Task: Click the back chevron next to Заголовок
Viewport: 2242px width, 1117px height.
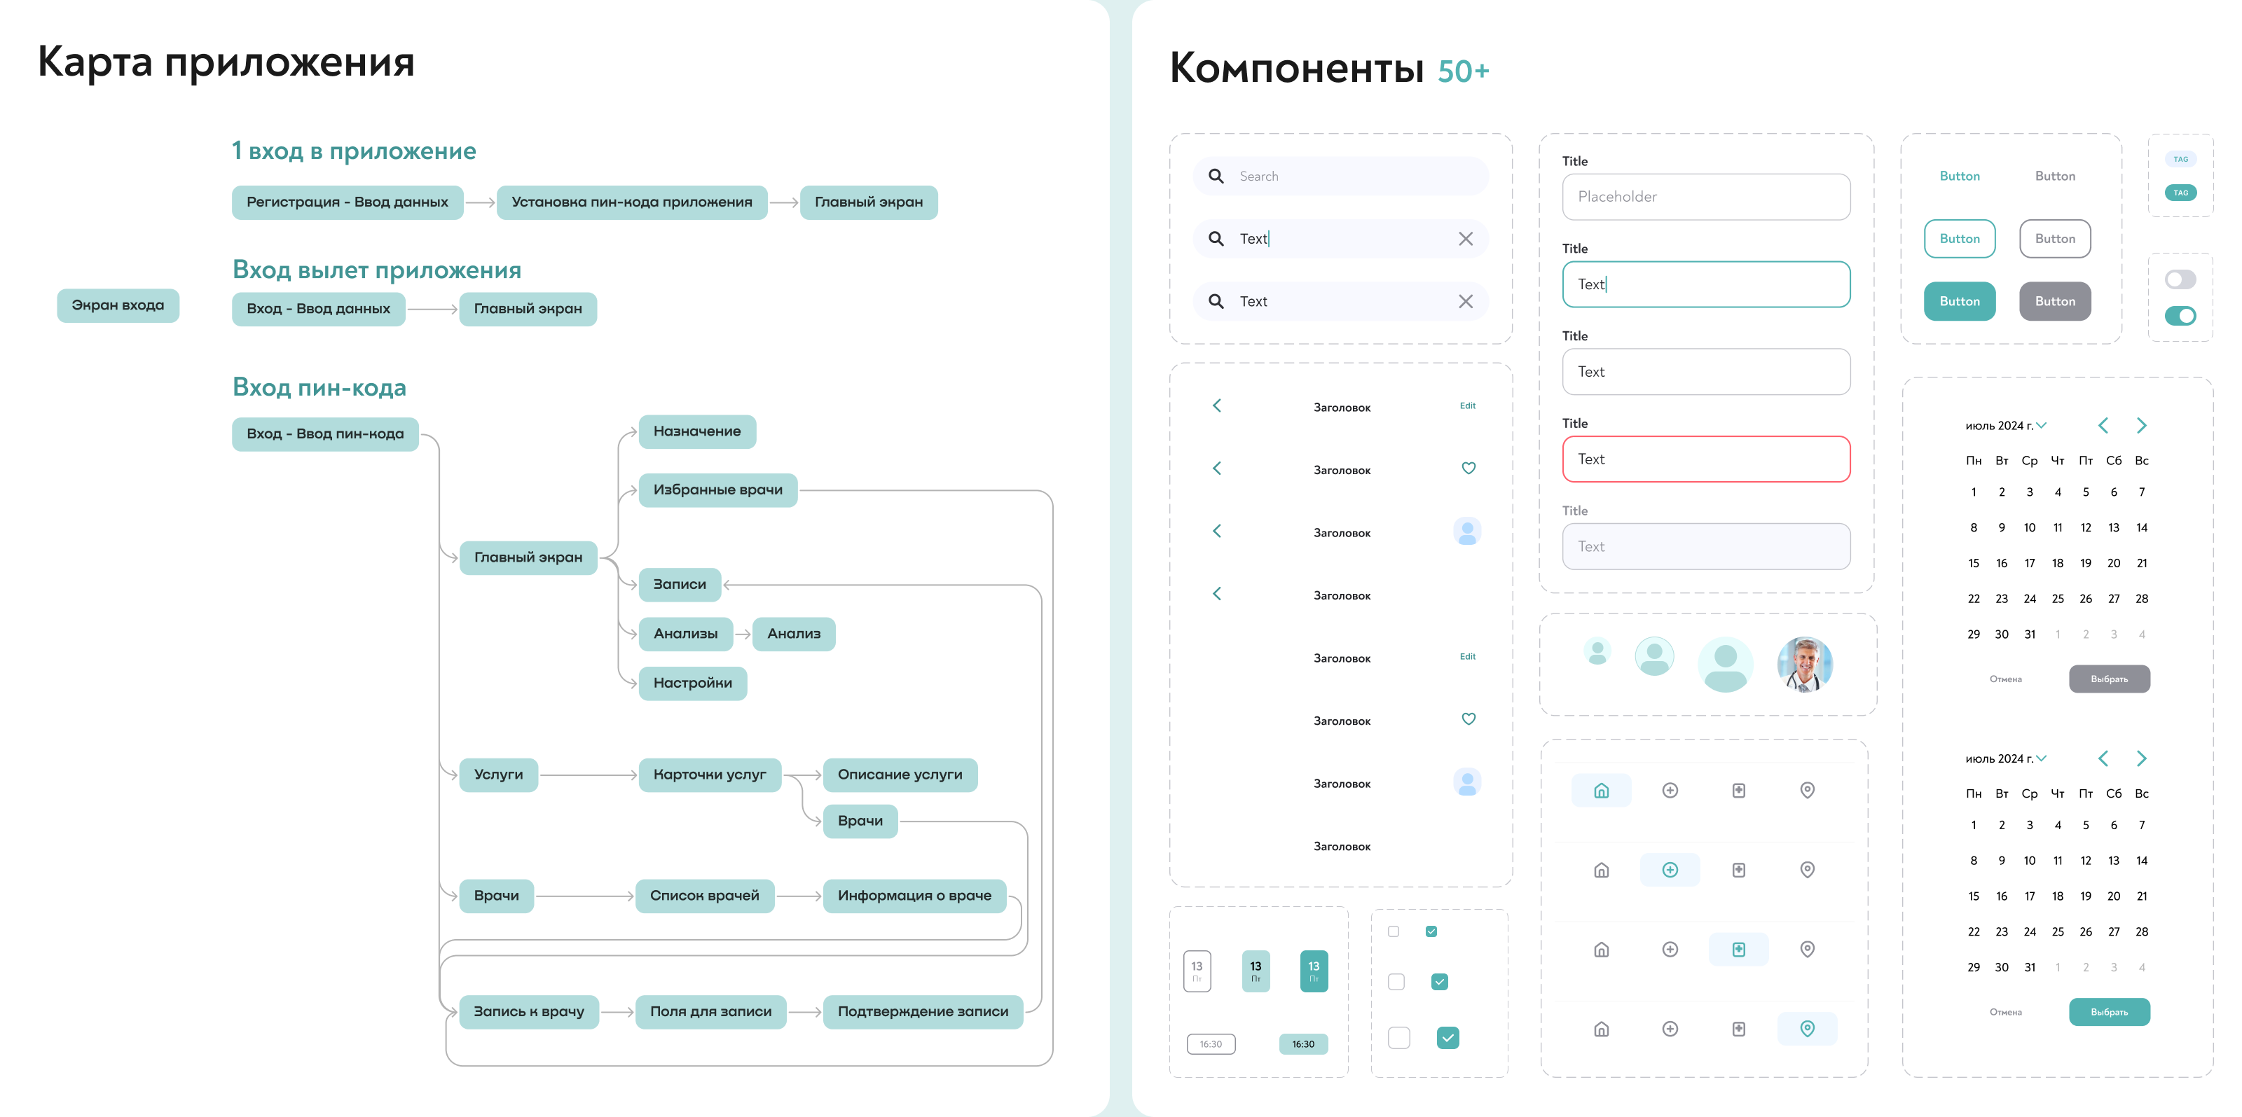Action: coord(1217,405)
